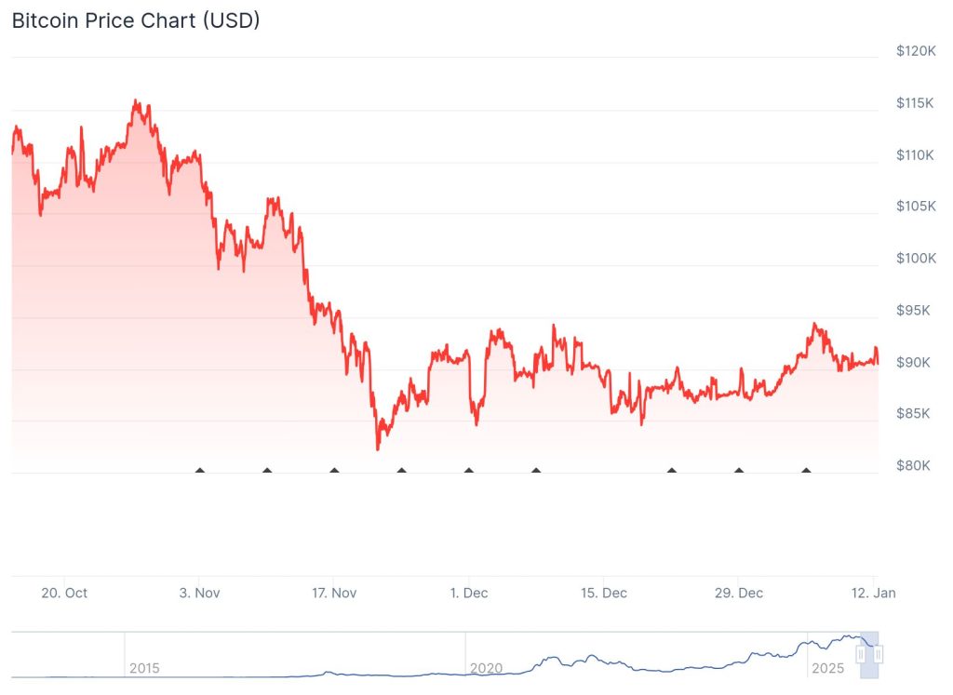This screenshot has width=953, height=695.
Task: Jump to 2015 in the navigator timeline
Action: click(144, 668)
